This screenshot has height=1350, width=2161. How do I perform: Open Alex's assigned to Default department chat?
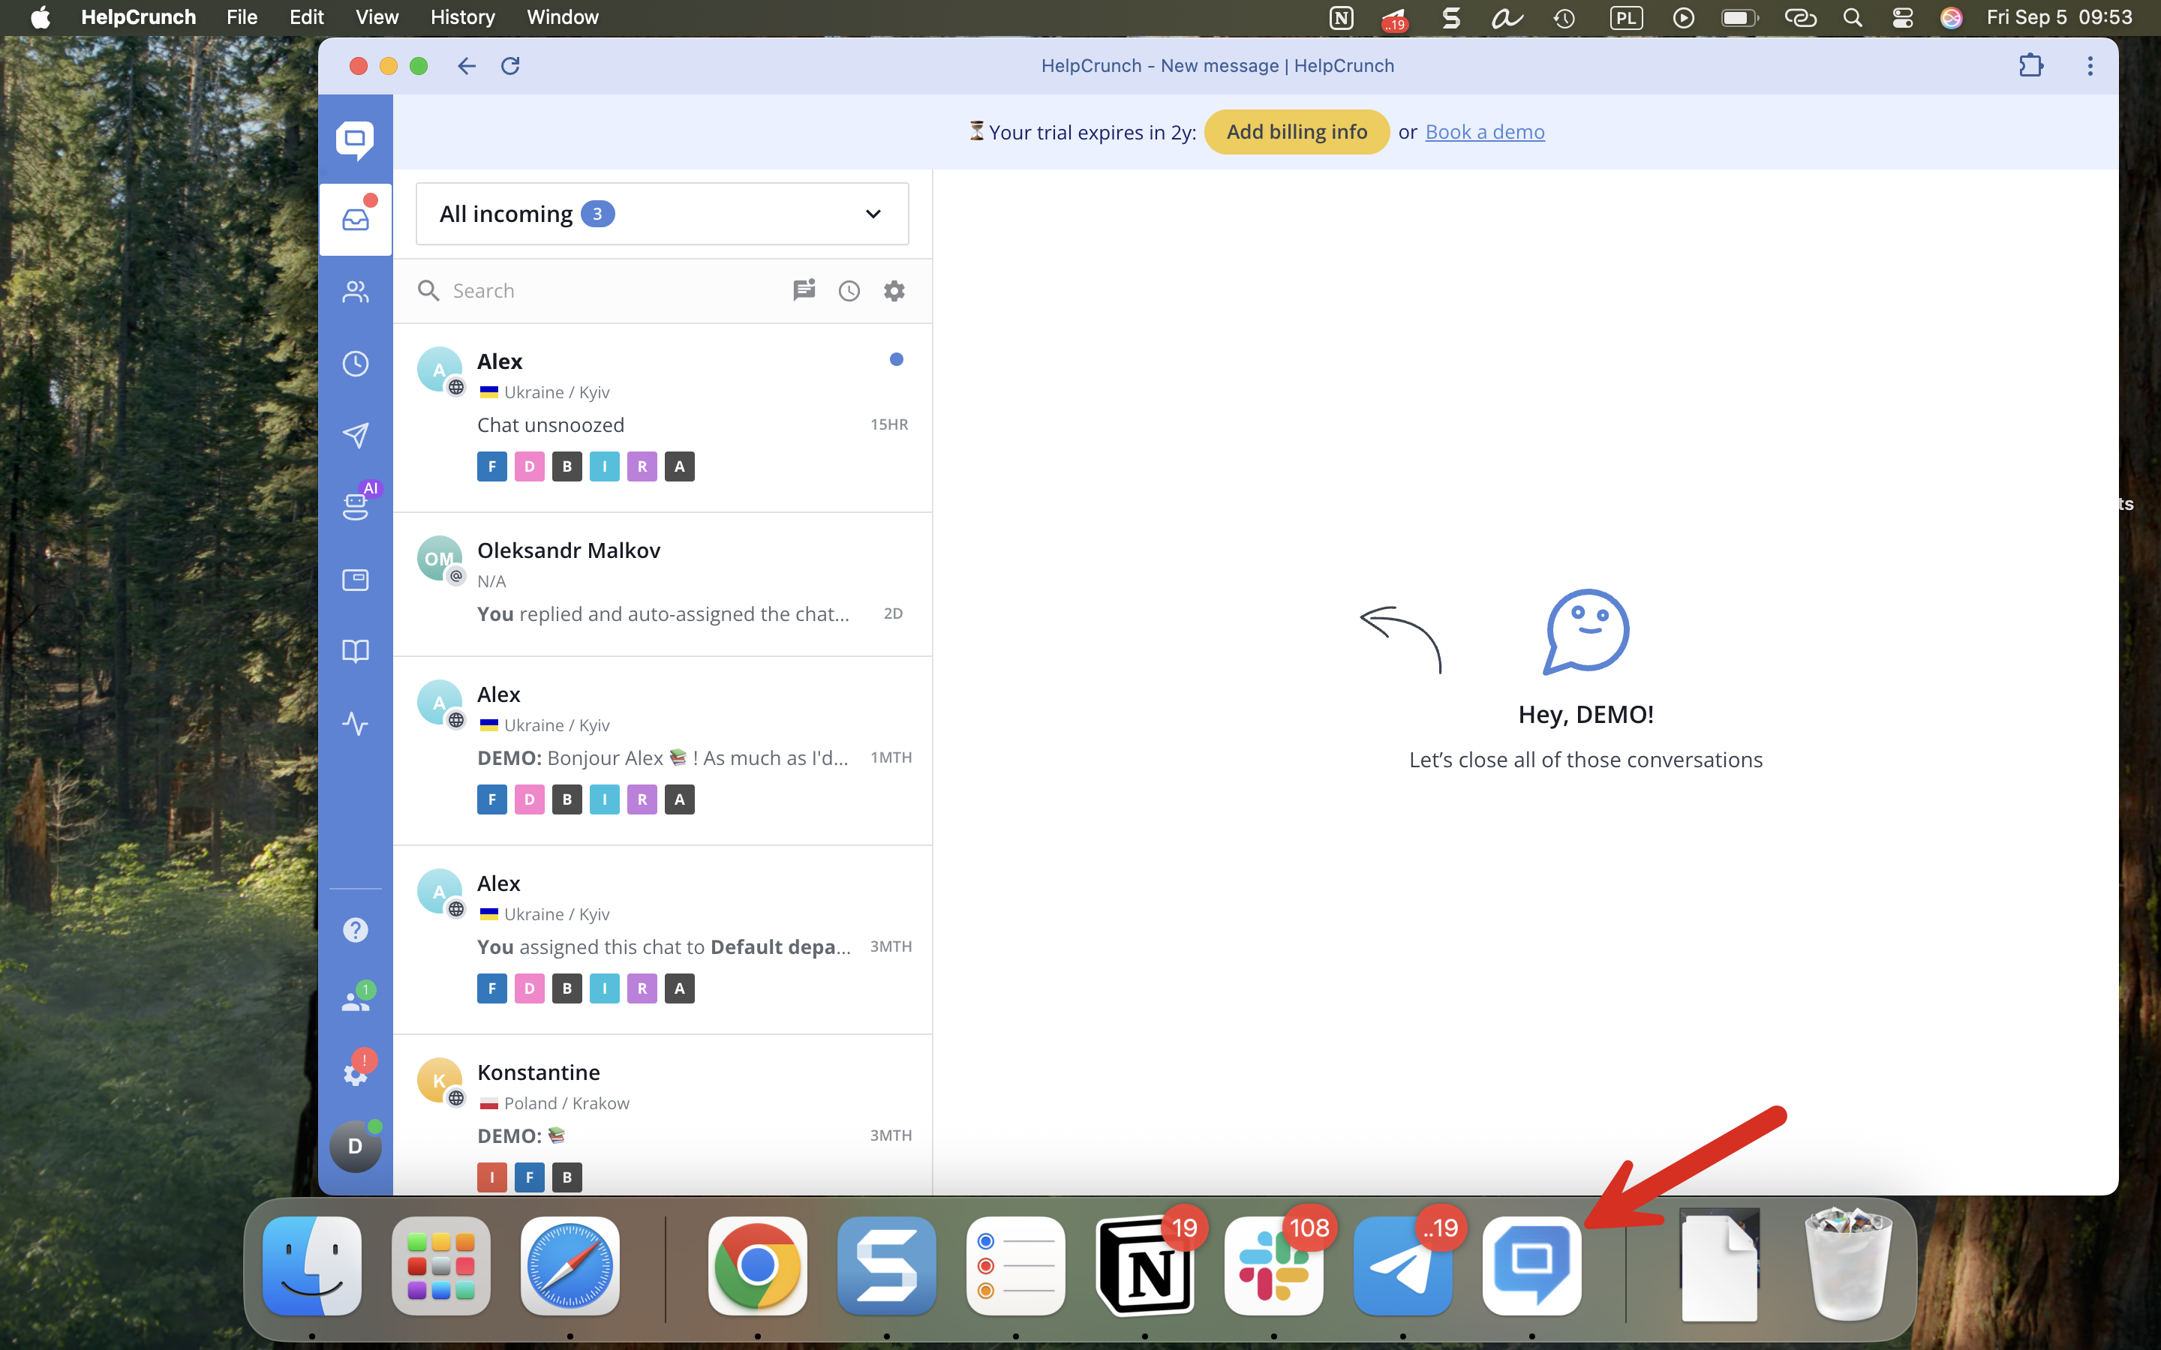click(x=663, y=940)
